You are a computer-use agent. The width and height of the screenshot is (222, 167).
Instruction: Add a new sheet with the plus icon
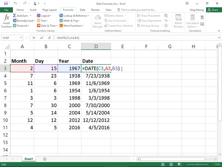point(45,159)
